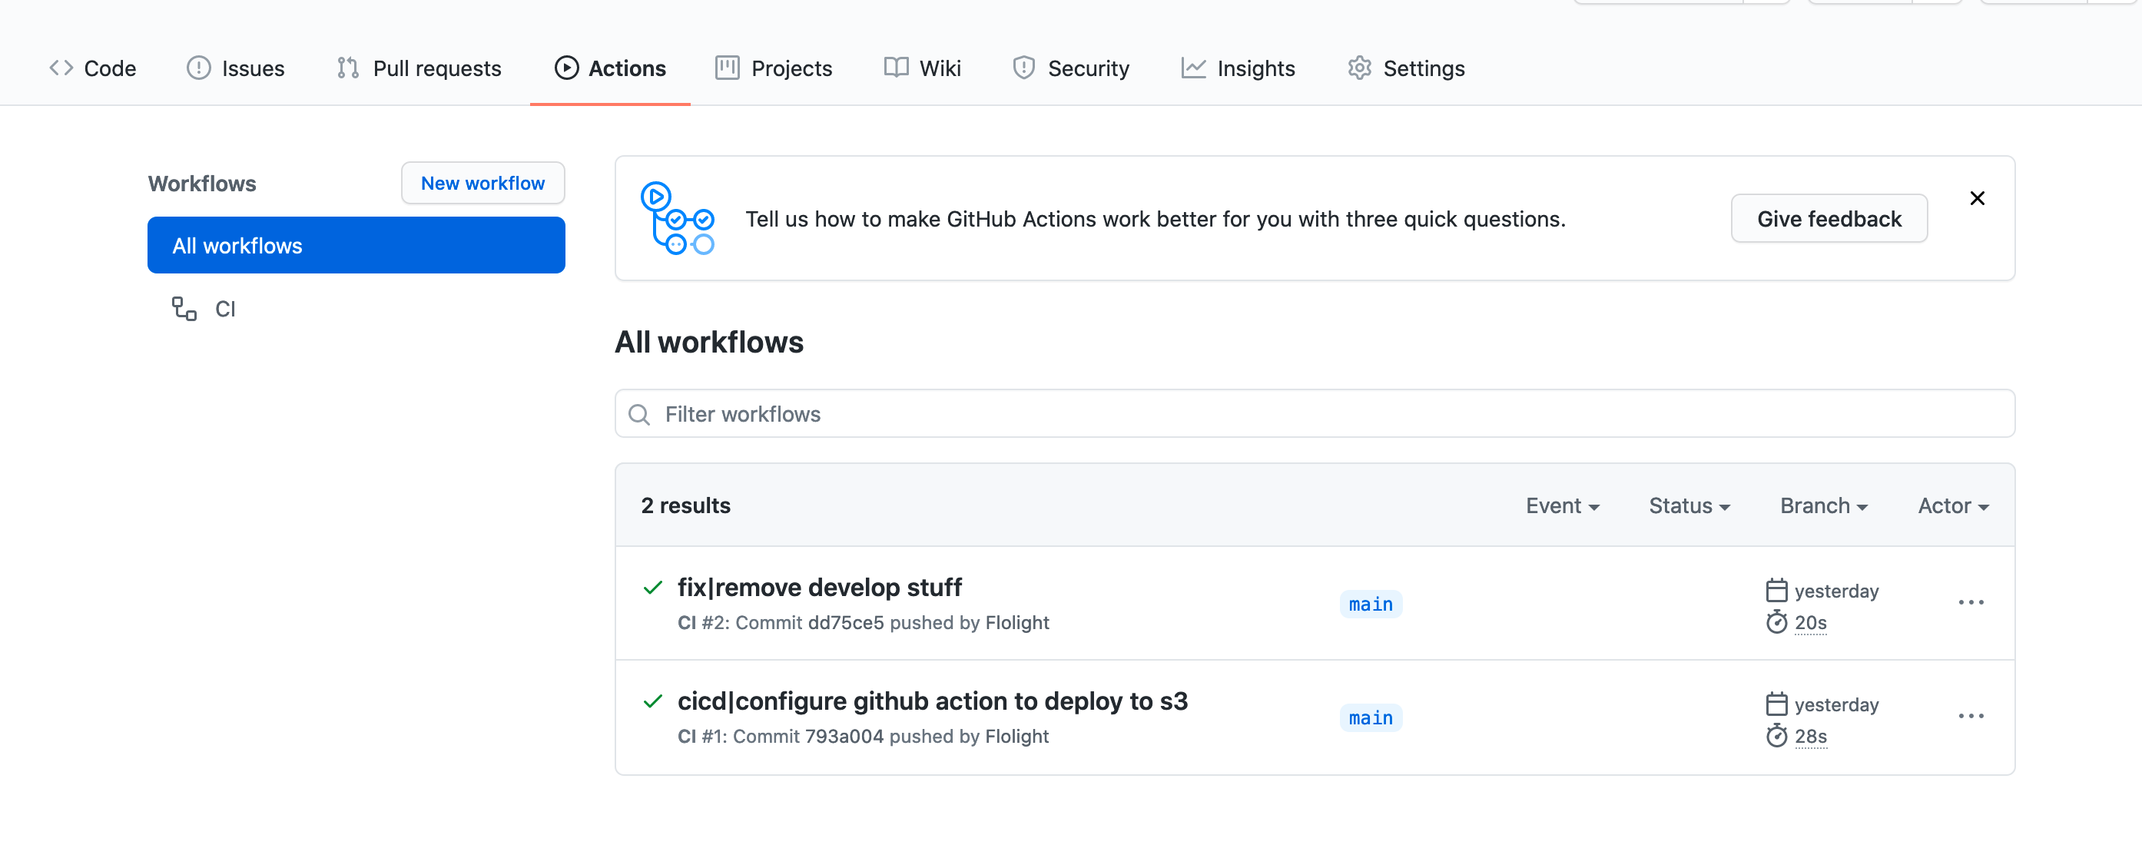Screen dimensions: 2142x868
Task: Click the CI workflow icon in the sidebar
Action: pos(184,309)
